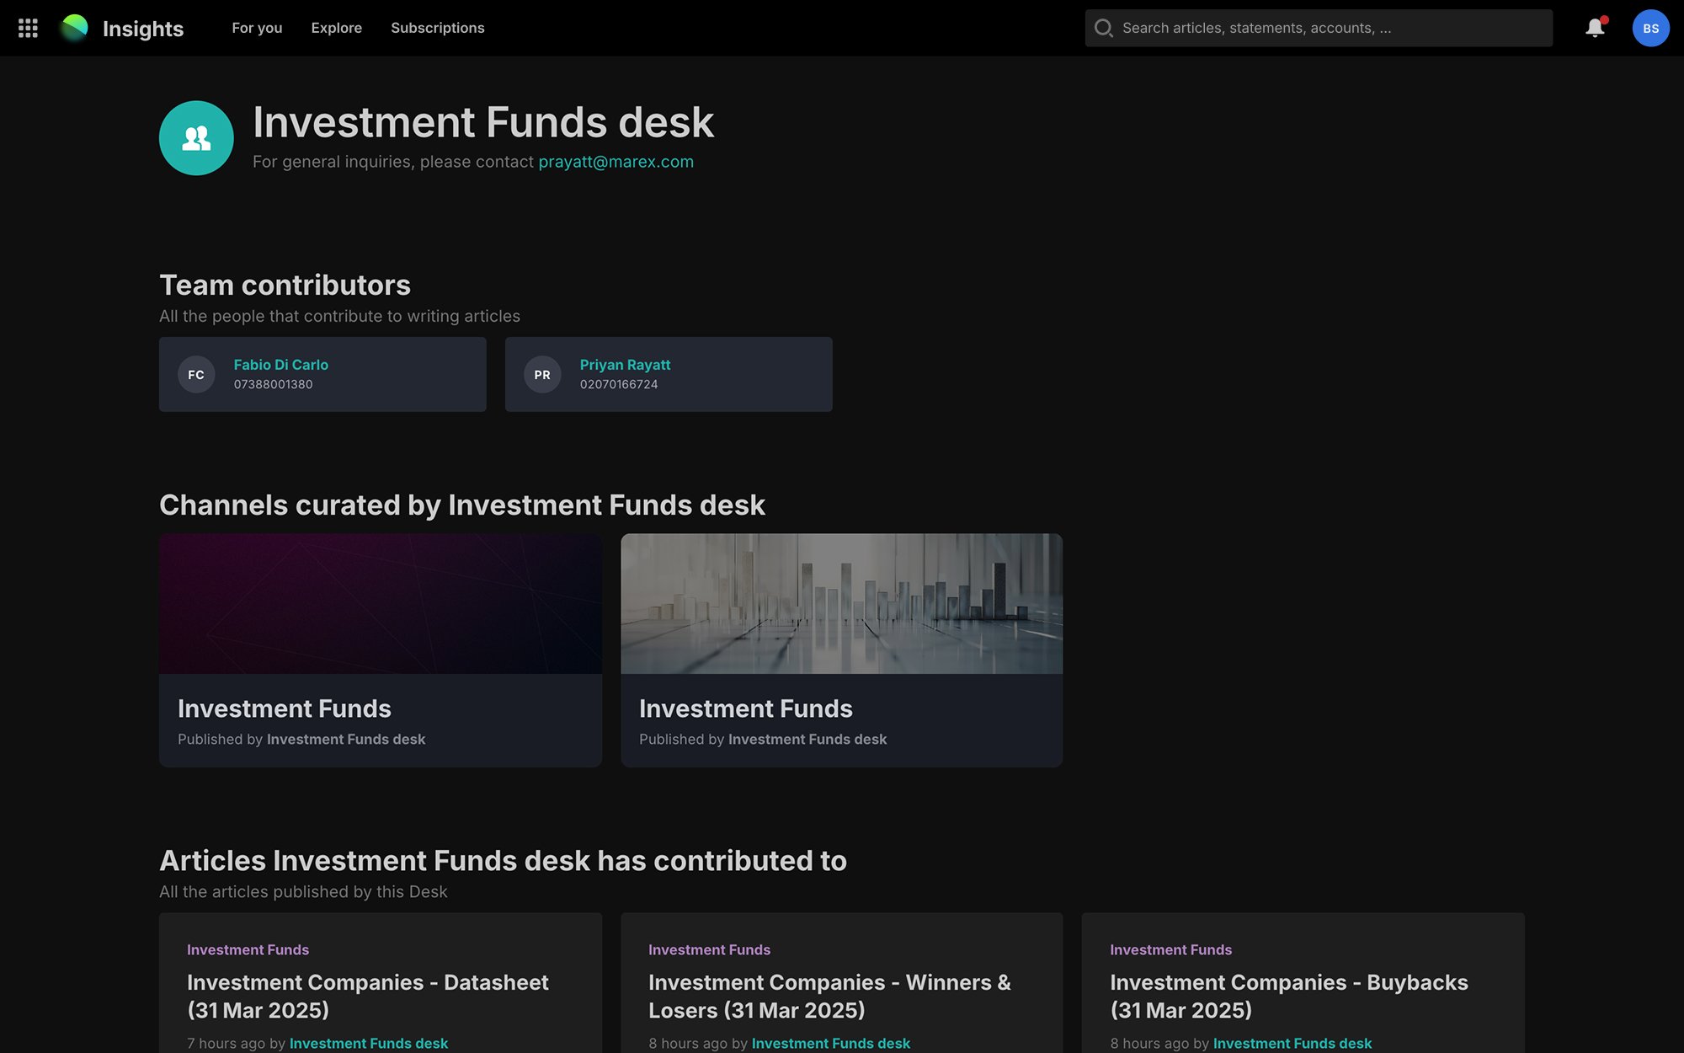Open the Datasheet (31 Mar 2025) article
Image resolution: width=1684 pixels, height=1053 pixels.
(x=368, y=996)
